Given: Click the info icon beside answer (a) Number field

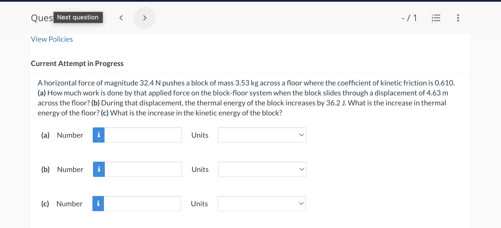Looking at the screenshot, I should (x=98, y=135).
